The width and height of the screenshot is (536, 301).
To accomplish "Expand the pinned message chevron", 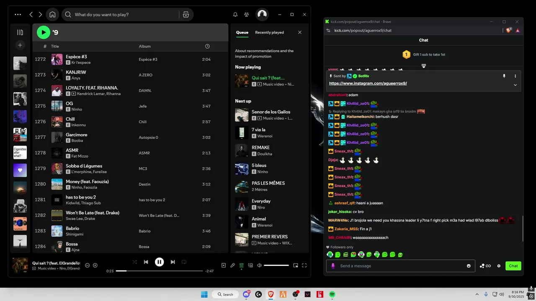I will click(x=515, y=85).
